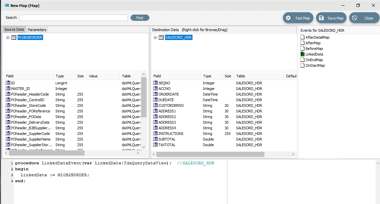The image size is (380, 204).
Task: Click the source Value column header
Action: click(103, 76)
